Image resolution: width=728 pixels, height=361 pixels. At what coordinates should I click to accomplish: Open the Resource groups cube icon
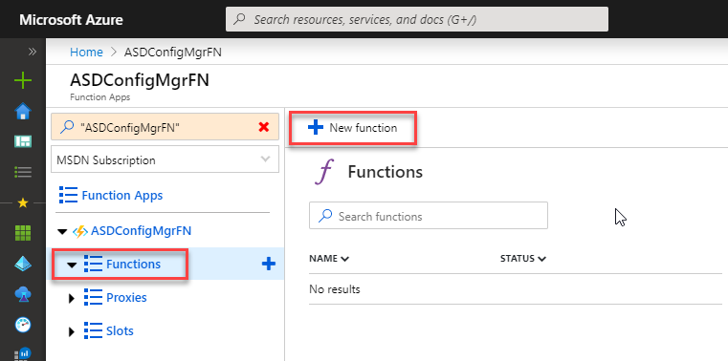click(23, 264)
